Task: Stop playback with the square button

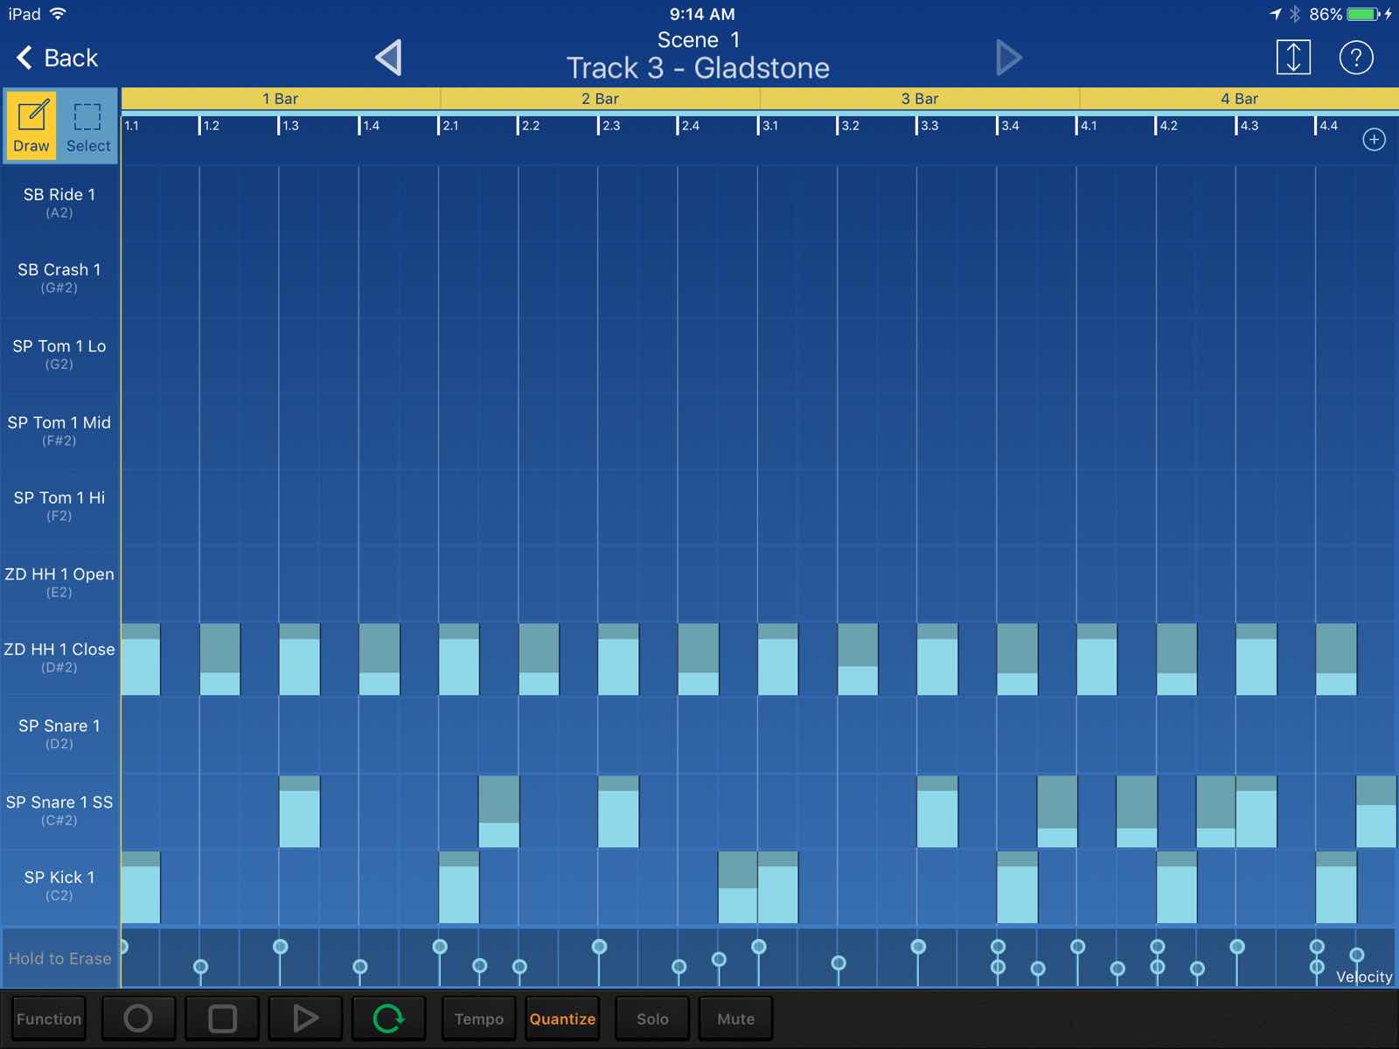Action: [x=222, y=1018]
